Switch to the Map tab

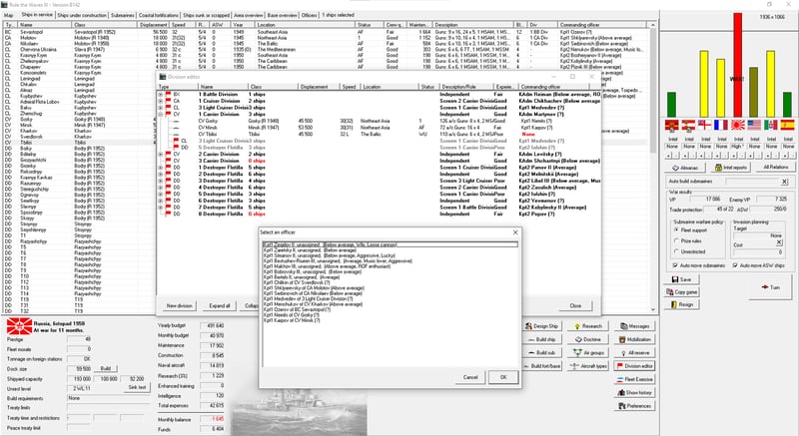coord(9,15)
